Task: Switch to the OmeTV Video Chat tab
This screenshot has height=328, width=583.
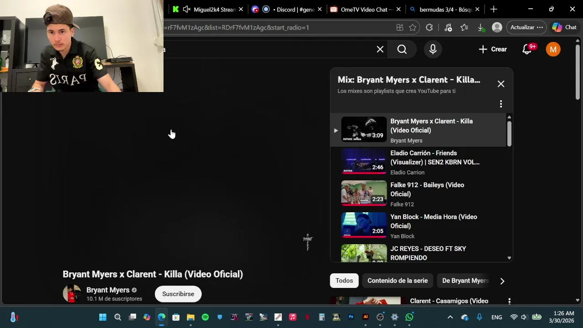Action: (366, 9)
